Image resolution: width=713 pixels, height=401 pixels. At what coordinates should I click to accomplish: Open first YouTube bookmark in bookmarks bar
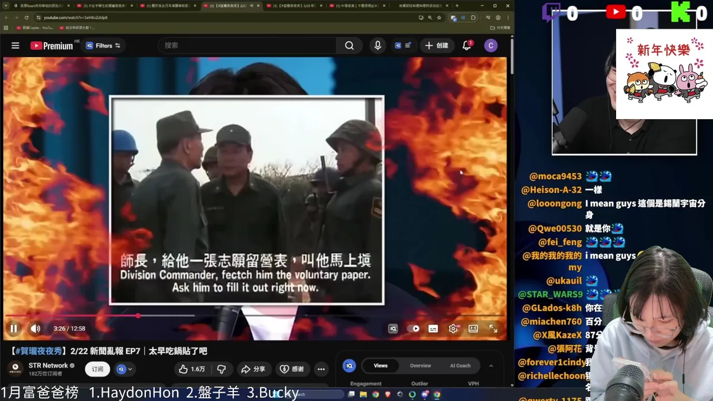pos(35,27)
